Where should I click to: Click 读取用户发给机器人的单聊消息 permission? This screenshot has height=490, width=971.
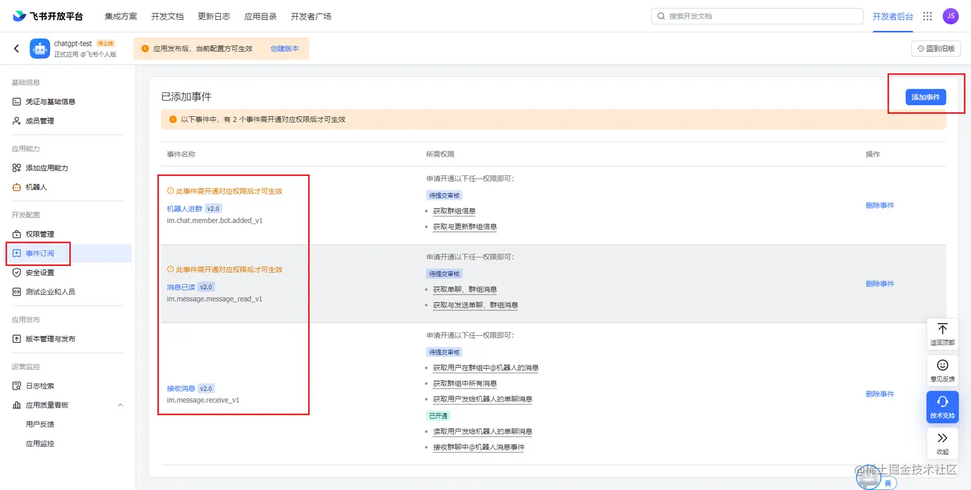click(482, 432)
